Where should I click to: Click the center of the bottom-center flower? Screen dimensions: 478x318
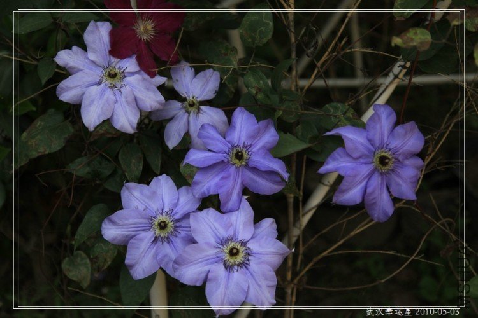(234, 252)
